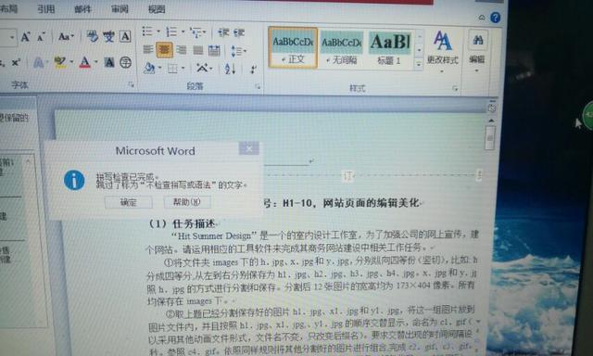593x356 pixels.
Task: Open the Bullets dropdown arrow
Action: (x=158, y=32)
